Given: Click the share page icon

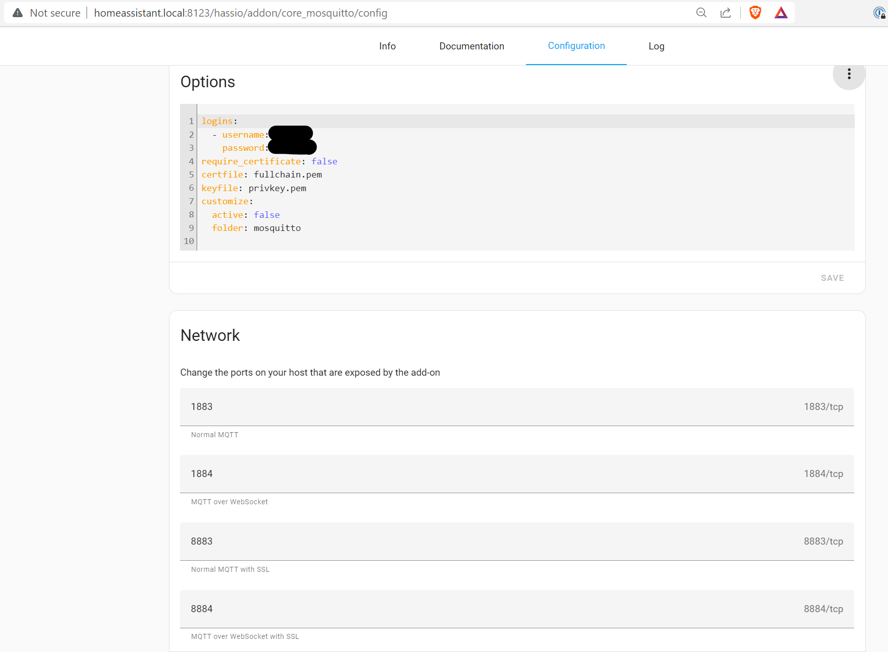Looking at the screenshot, I should click(725, 13).
